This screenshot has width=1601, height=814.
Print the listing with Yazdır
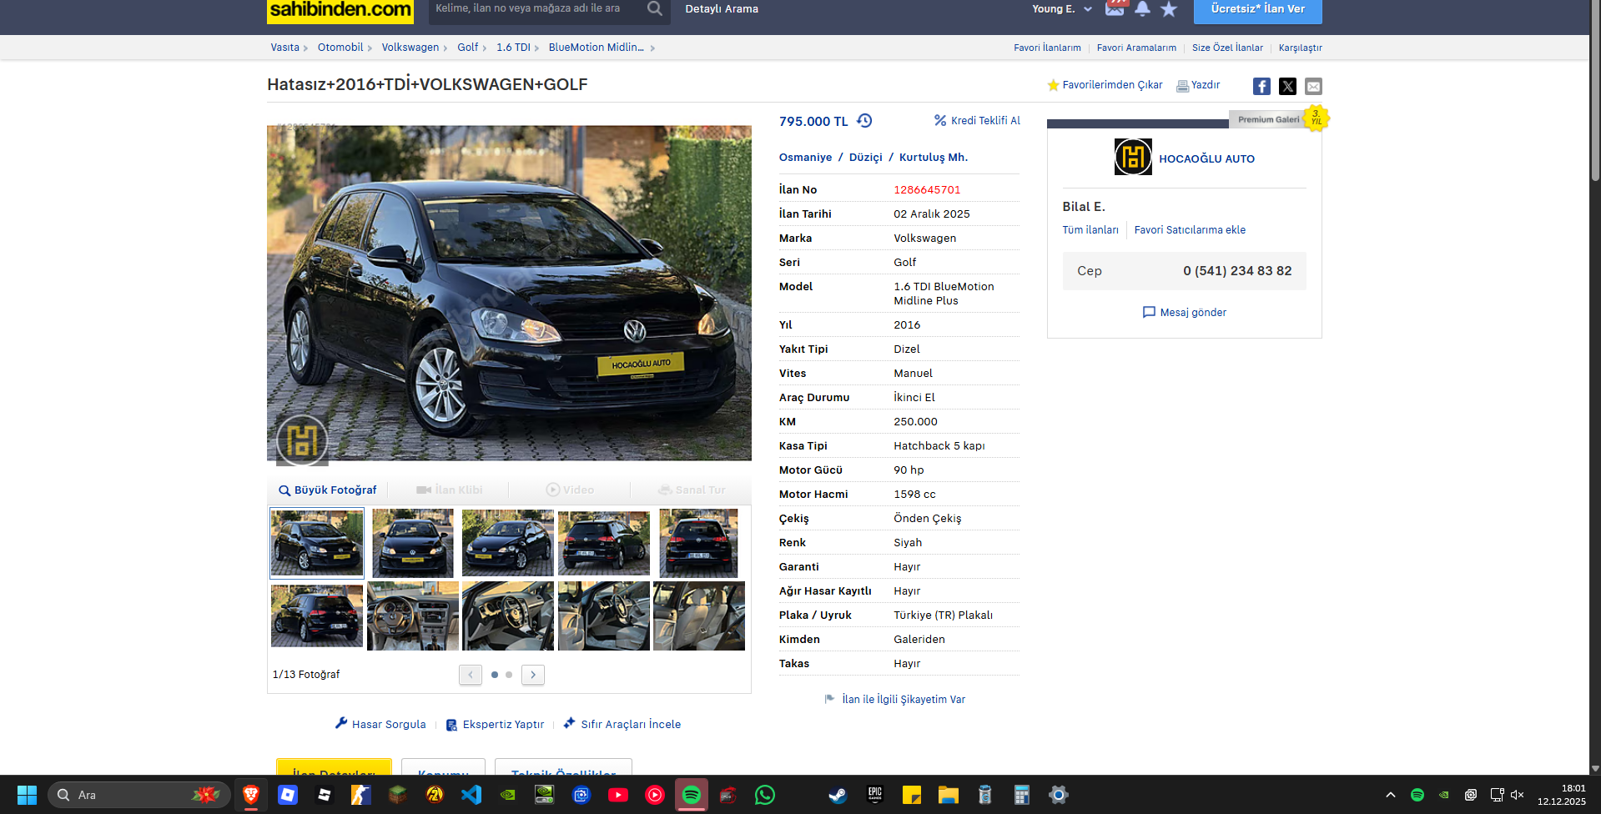pos(1198,85)
